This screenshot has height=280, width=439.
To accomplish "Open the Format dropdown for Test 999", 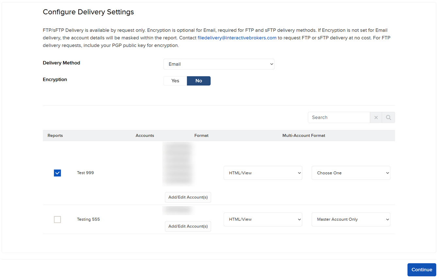I will [263, 173].
